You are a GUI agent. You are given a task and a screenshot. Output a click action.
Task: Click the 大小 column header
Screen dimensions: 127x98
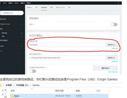(x=98, y=91)
